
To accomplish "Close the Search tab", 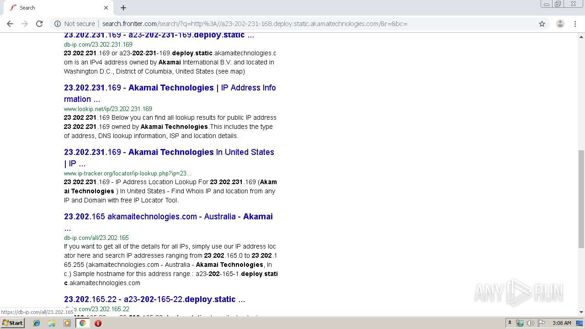I will (106, 8).
